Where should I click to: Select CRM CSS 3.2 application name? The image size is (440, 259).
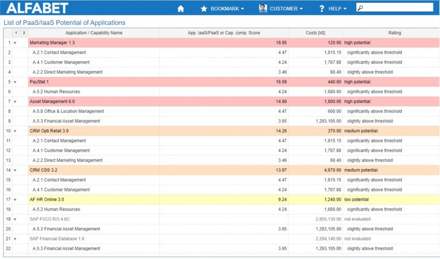44,170
